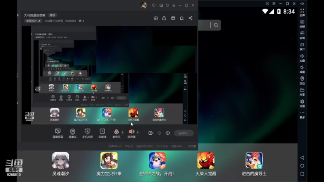Viewport: 324px width, 182px height.
Task: Mute the 麦克风 microphone
Action: tap(116, 133)
